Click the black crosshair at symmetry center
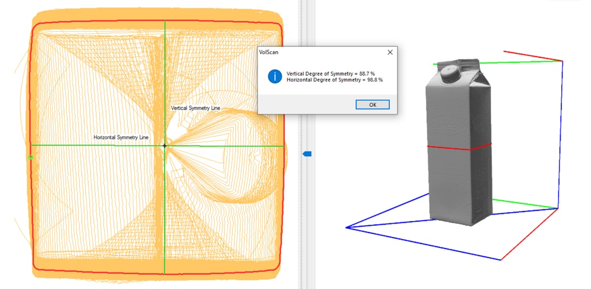This screenshot has width=591, height=289. point(165,145)
